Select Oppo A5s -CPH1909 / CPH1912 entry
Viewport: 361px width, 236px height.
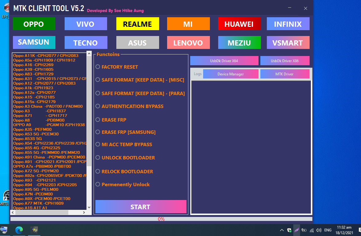(44, 60)
